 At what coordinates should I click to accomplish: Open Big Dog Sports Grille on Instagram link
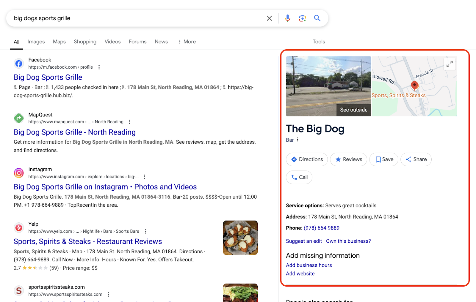coord(105,187)
